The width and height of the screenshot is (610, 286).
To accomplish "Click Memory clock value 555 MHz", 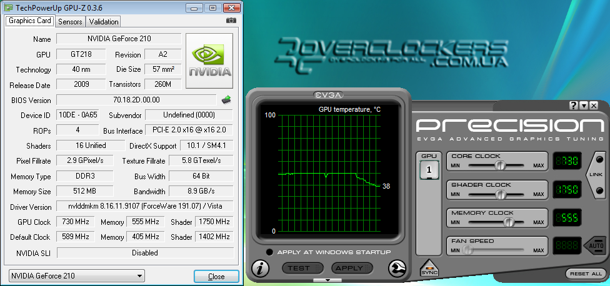I will pyautogui.click(x=146, y=222).
